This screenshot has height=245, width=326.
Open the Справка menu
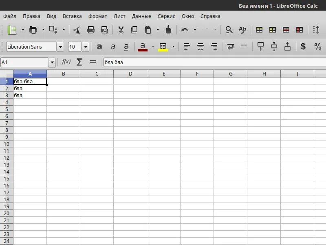coord(210,16)
